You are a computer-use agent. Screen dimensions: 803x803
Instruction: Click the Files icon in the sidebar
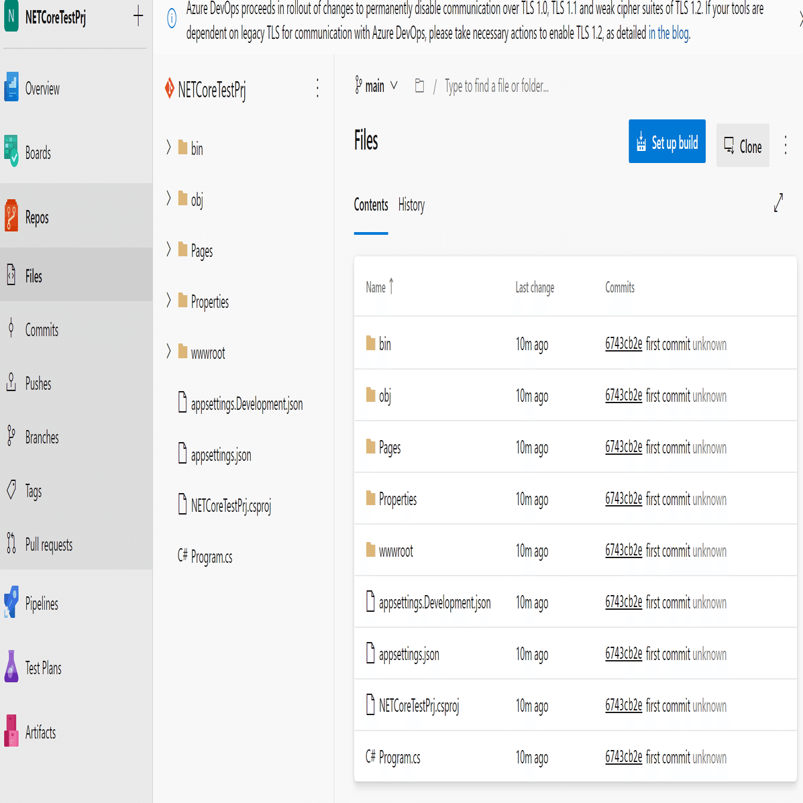(x=11, y=274)
